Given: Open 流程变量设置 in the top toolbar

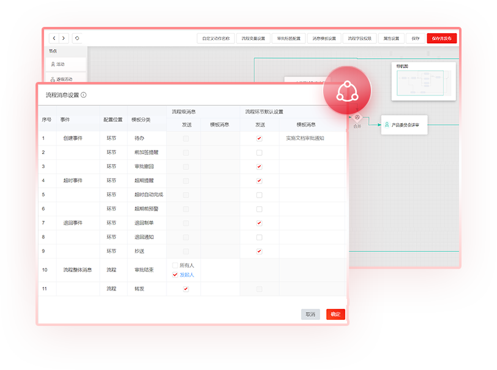Looking at the screenshot, I should (x=253, y=38).
